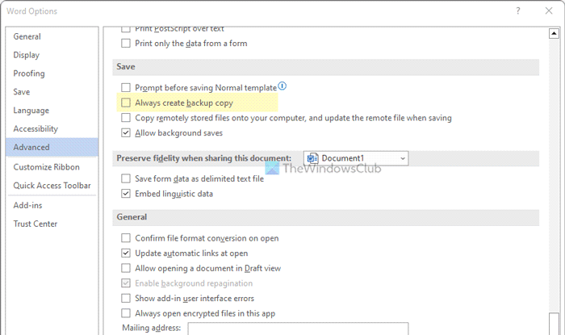
Task: Enable Confirm file format conversion on open
Action: click(126, 238)
